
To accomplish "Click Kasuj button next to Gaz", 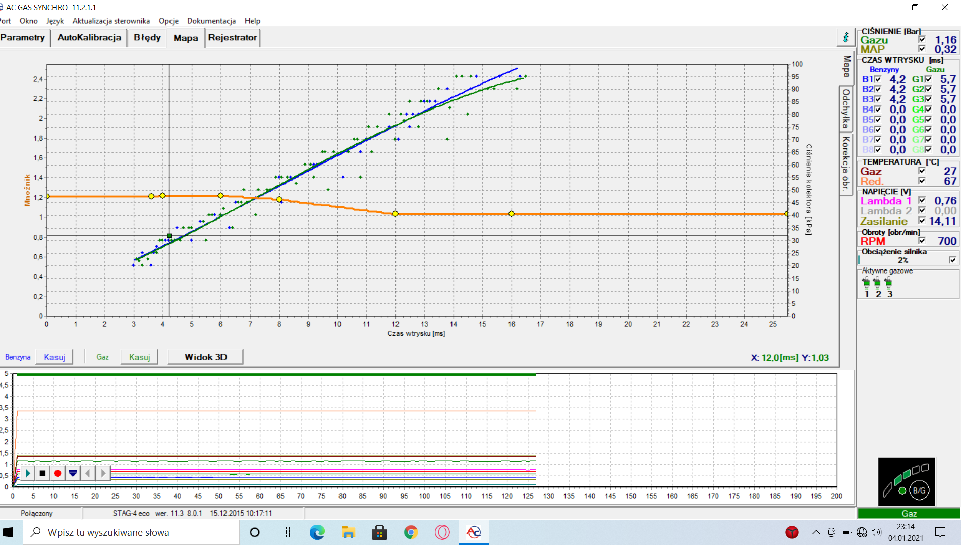I will (x=140, y=357).
